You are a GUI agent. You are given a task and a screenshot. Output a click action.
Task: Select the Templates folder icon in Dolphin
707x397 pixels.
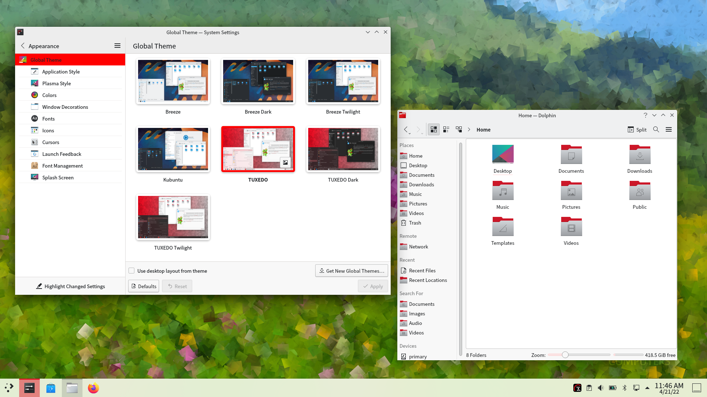[x=503, y=226]
